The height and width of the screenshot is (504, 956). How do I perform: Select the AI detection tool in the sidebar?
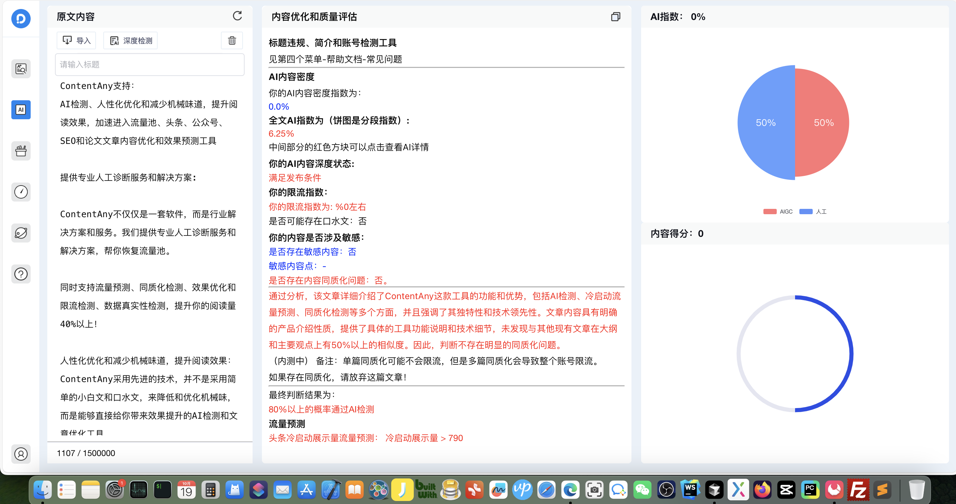[x=21, y=110]
